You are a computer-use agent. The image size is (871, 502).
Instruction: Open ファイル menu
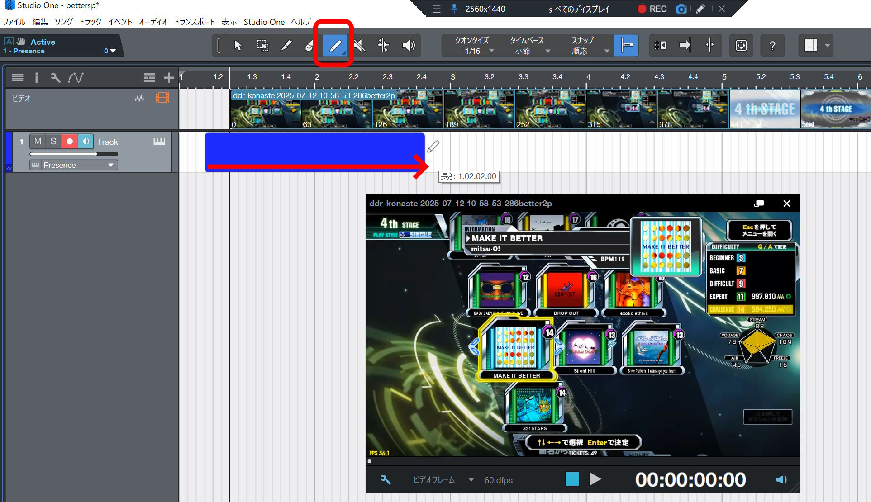tap(14, 22)
